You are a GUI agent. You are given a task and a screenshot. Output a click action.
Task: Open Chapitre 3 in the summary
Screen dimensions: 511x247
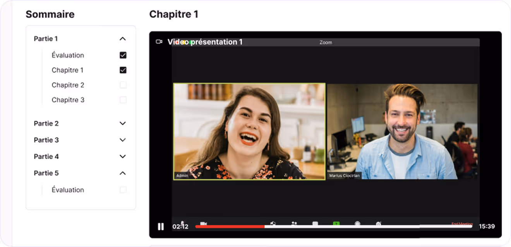click(x=68, y=100)
